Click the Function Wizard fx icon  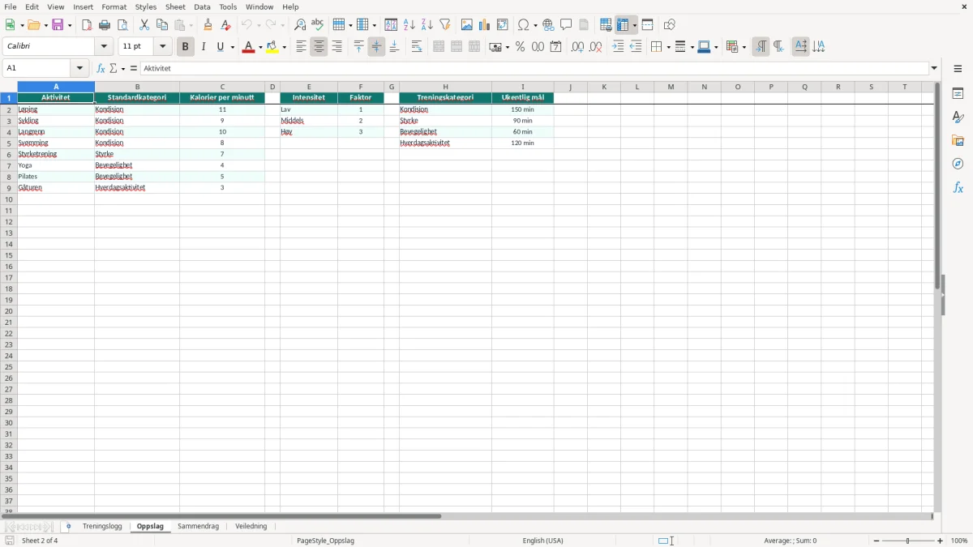tap(101, 69)
